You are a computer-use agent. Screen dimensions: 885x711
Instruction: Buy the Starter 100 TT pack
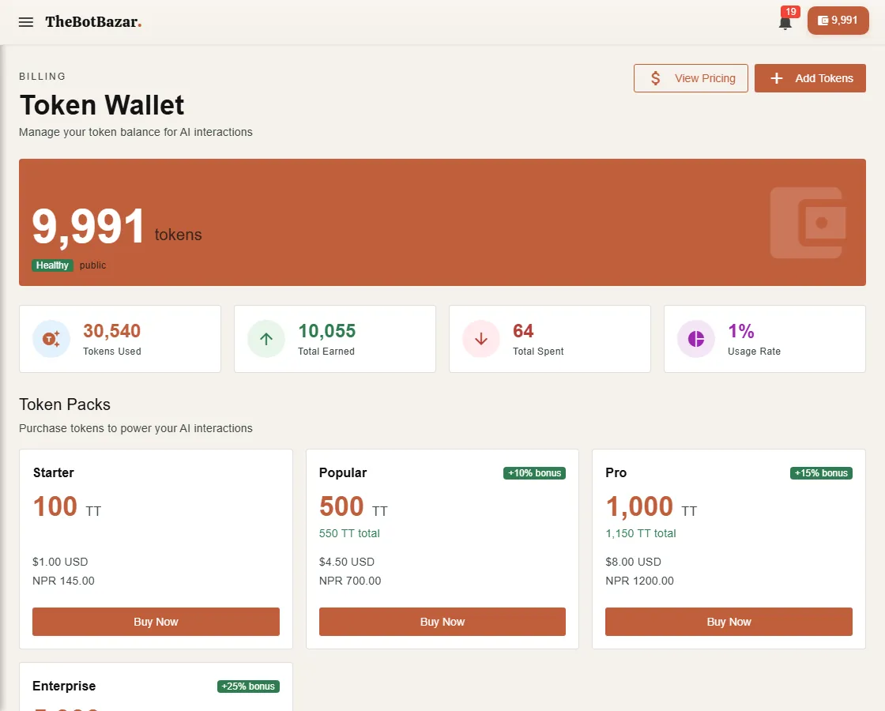click(x=156, y=621)
